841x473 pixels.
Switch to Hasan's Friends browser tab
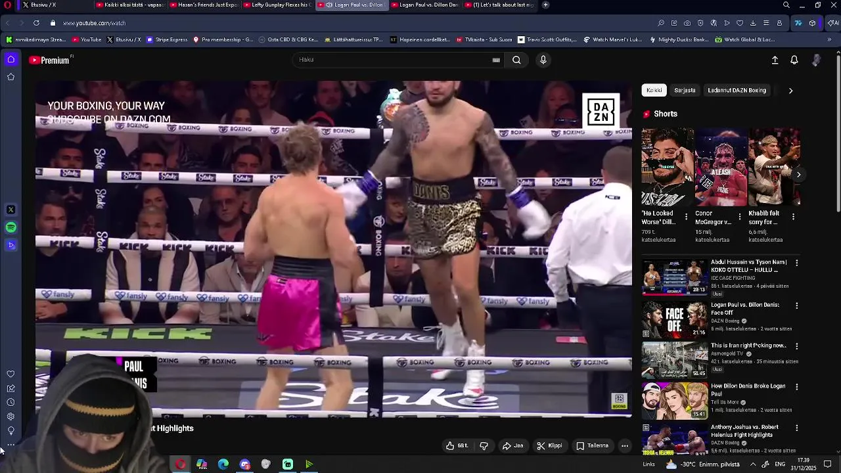pyautogui.click(x=206, y=5)
